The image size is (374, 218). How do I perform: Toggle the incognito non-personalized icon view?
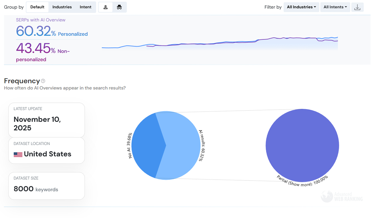[x=119, y=7]
